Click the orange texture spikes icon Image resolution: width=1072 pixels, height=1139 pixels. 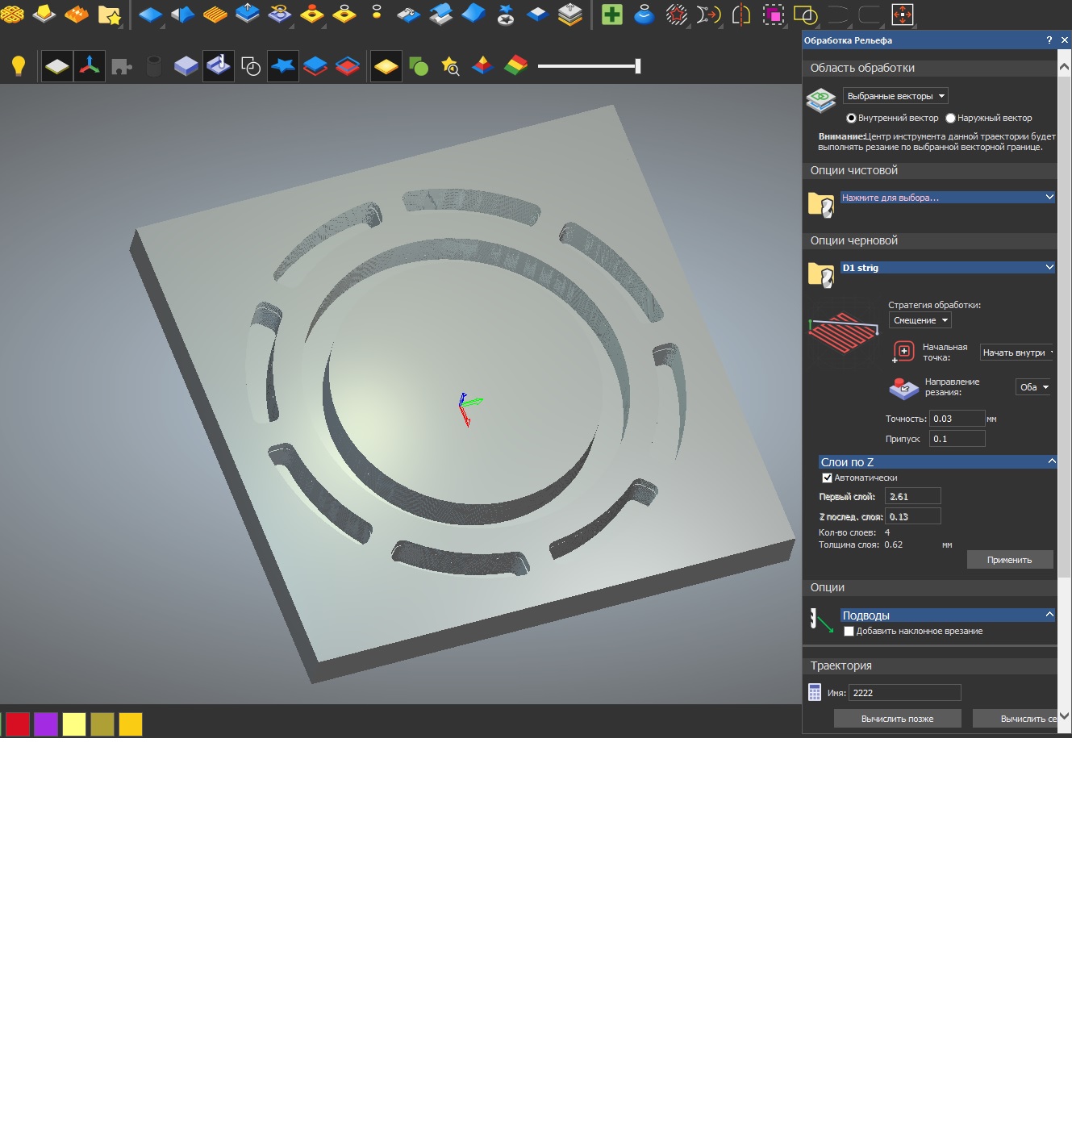coord(77,15)
